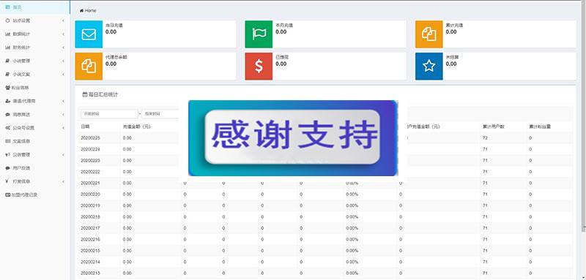Click the 20200222 date cell
586x280 pixels.
pyautogui.click(x=90, y=172)
